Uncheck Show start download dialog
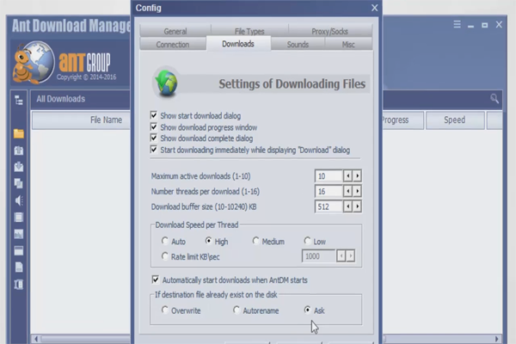Viewport: 516px width, 344px height. (x=154, y=115)
